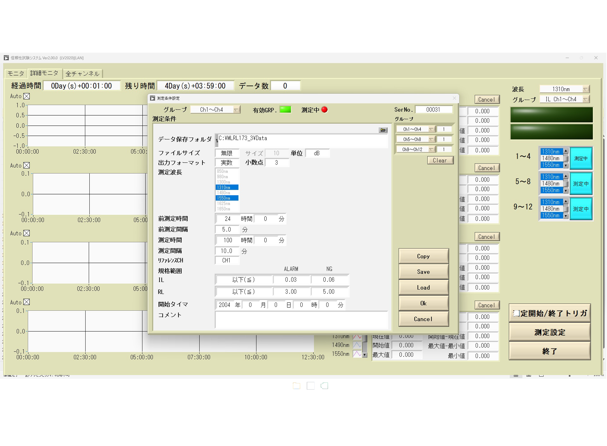This screenshot has height=446, width=607.
Task: Click scroll-down arrow of 5~8 wavelength list
Action: [x=566, y=191]
